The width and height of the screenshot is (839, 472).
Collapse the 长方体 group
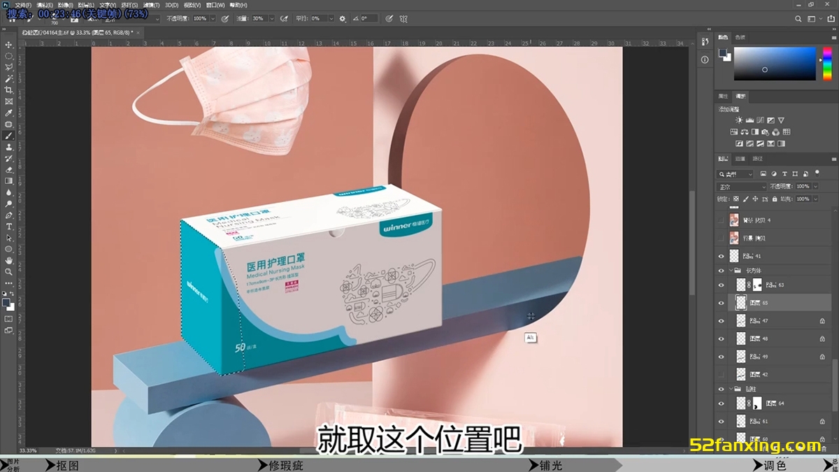tap(729, 270)
